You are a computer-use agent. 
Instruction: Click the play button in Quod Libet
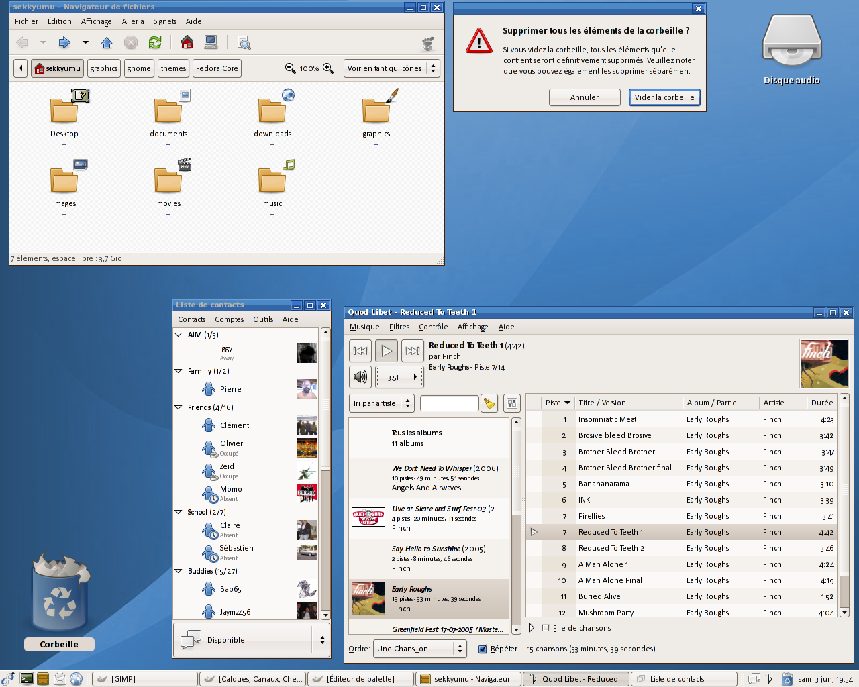coord(387,351)
